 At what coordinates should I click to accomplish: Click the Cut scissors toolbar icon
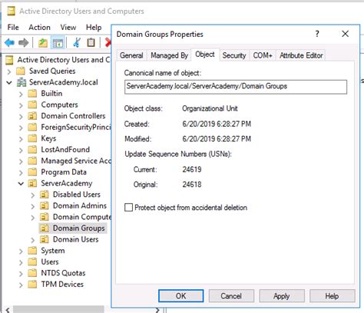(x=77, y=42)
